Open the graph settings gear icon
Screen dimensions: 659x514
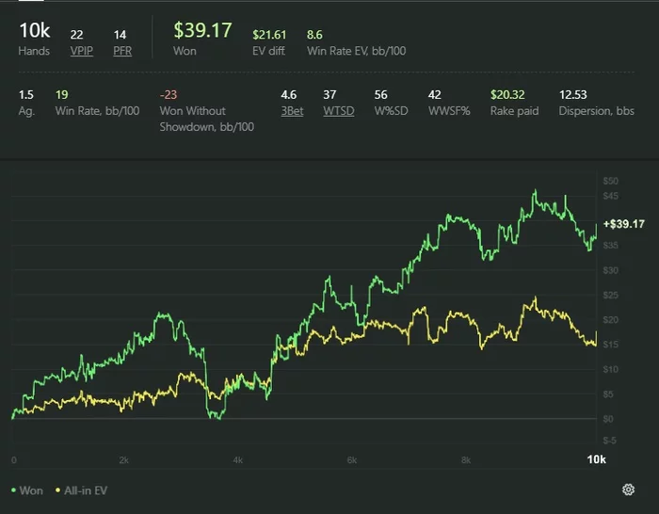(x=628, y=490)
